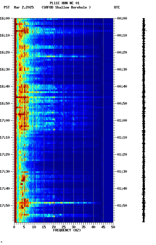Click the UTC time label '01:50'
Image resolution: width=156 pixels, height=245 pixels.
[x=122, y=206]
